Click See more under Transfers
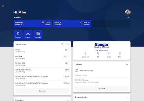 click(102, 88)
